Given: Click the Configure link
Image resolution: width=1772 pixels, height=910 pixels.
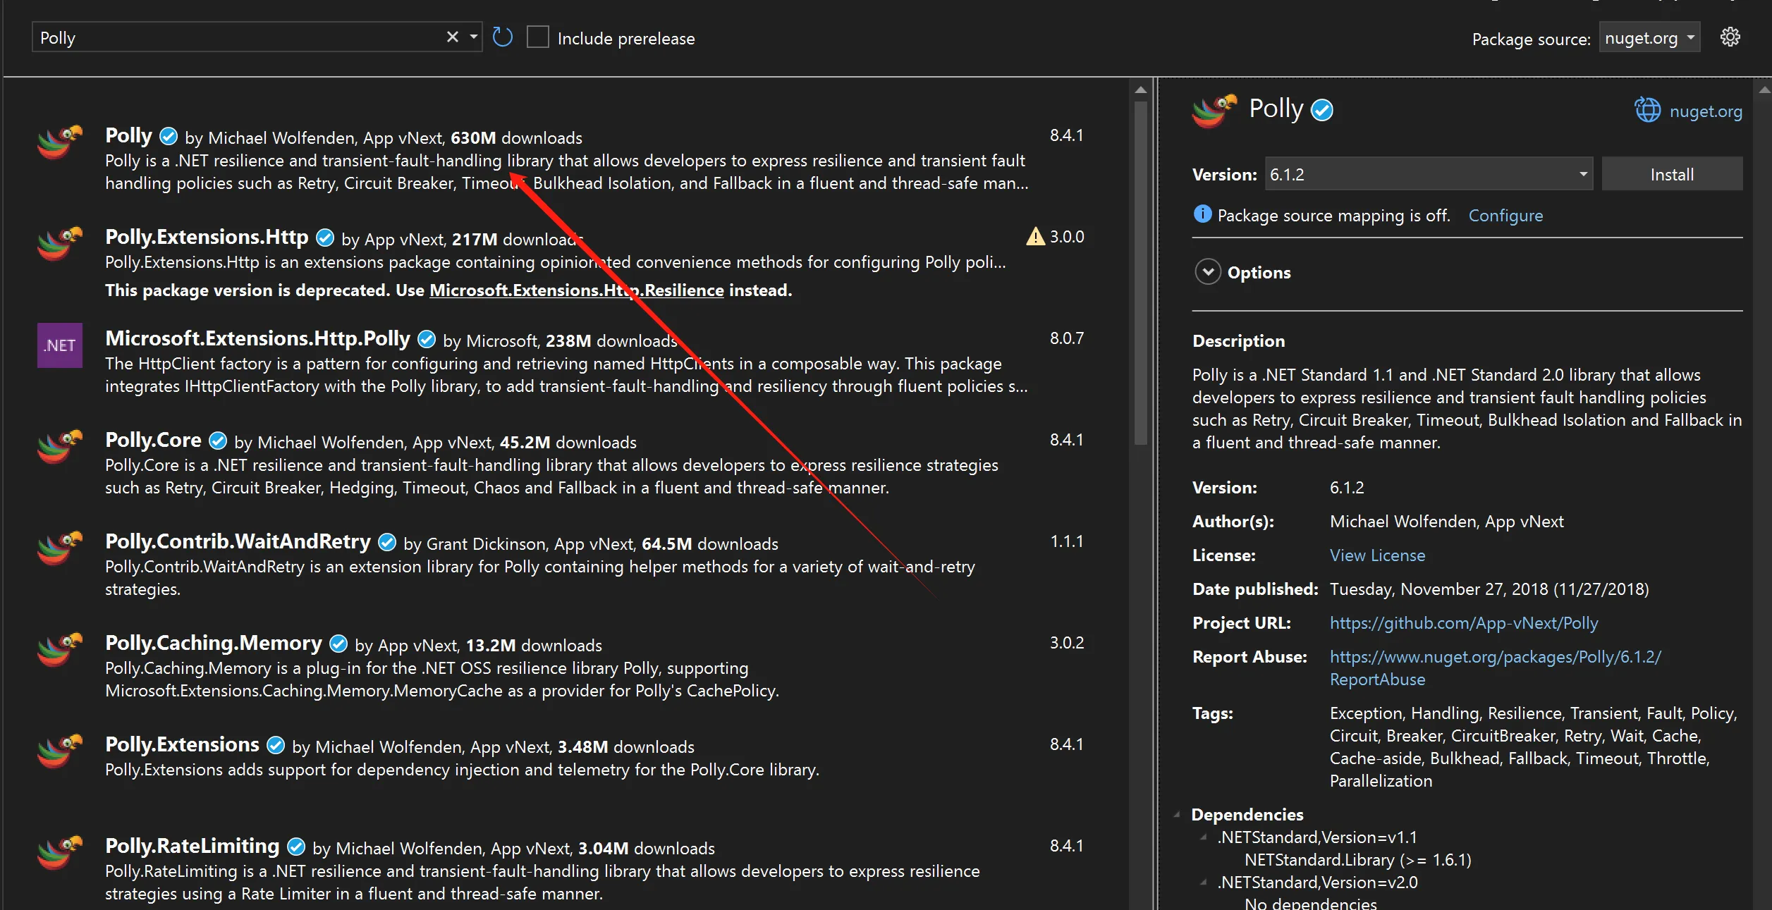Looking at the screenshot, I should (1505, 216).
